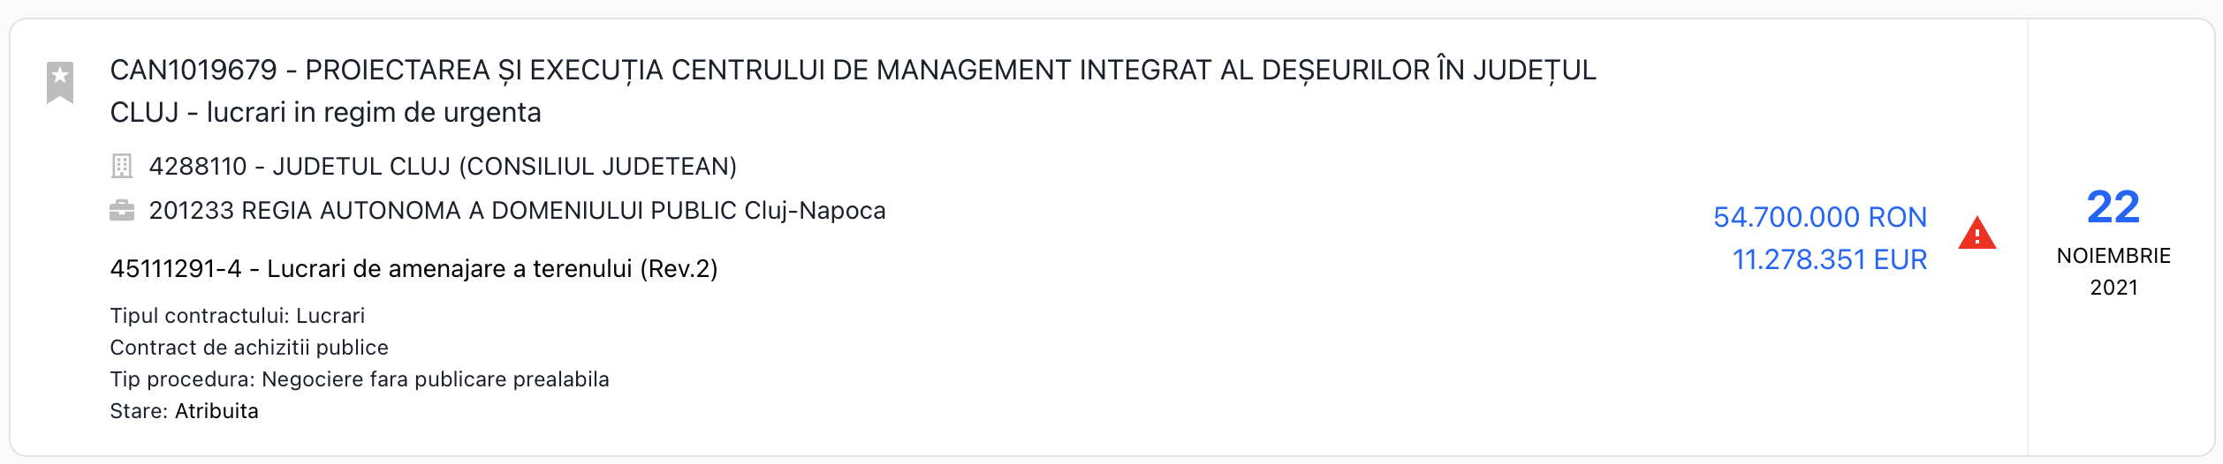Open supplier 201233 REGIA AUTONOMA A DOMENIULUI PUBLIC
Screen dimensions: 2223x464
coord(517,211)
